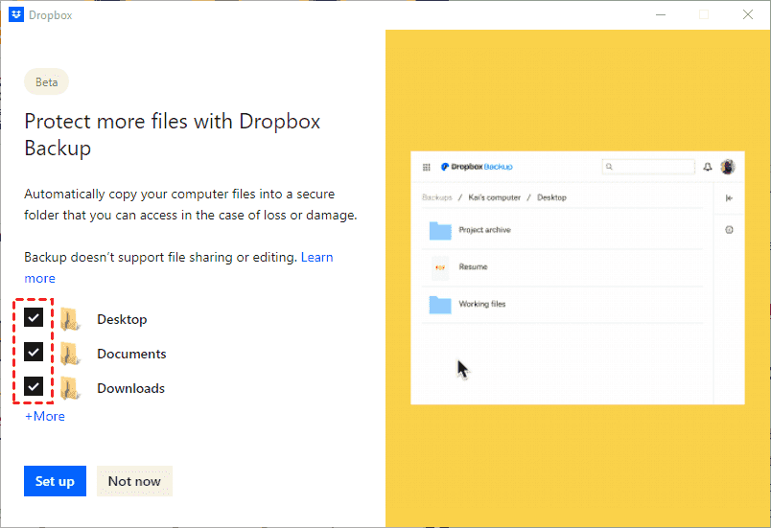Toggle the Downloads backup checkbox

(34, 387)
